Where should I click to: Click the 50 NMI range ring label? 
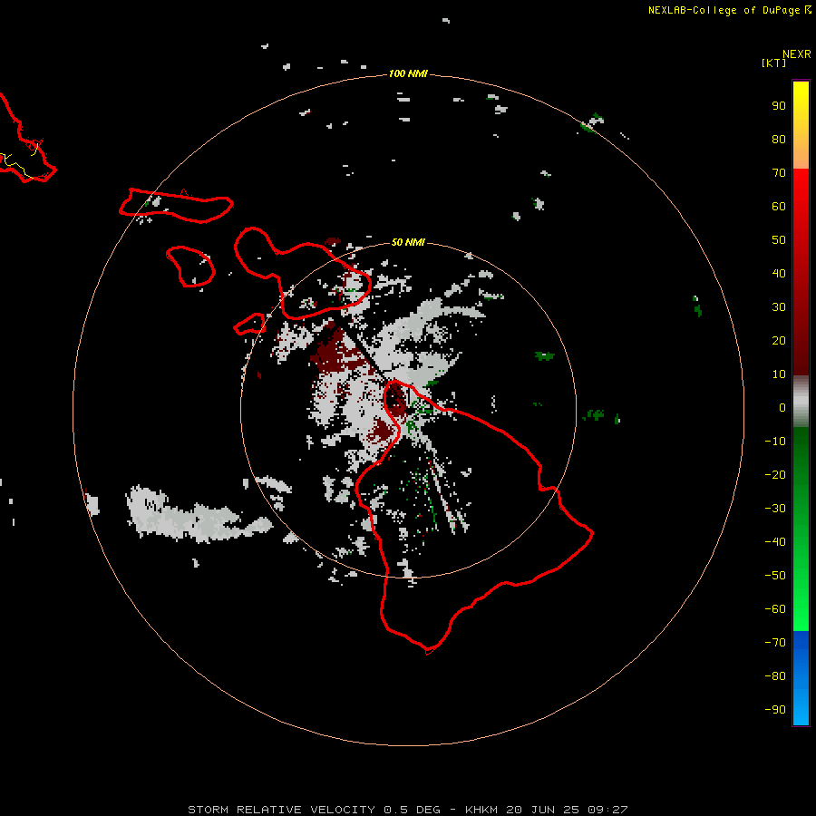(408, 242)
